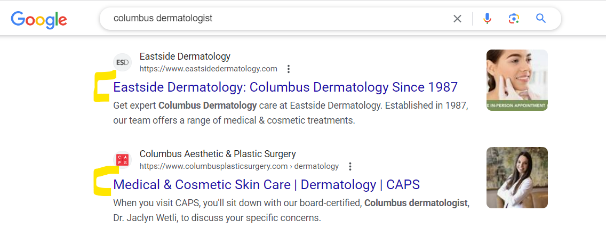Click the CAPS red favicon icon
The width and height of the screenshot is (606, 236).
point(122,160)
